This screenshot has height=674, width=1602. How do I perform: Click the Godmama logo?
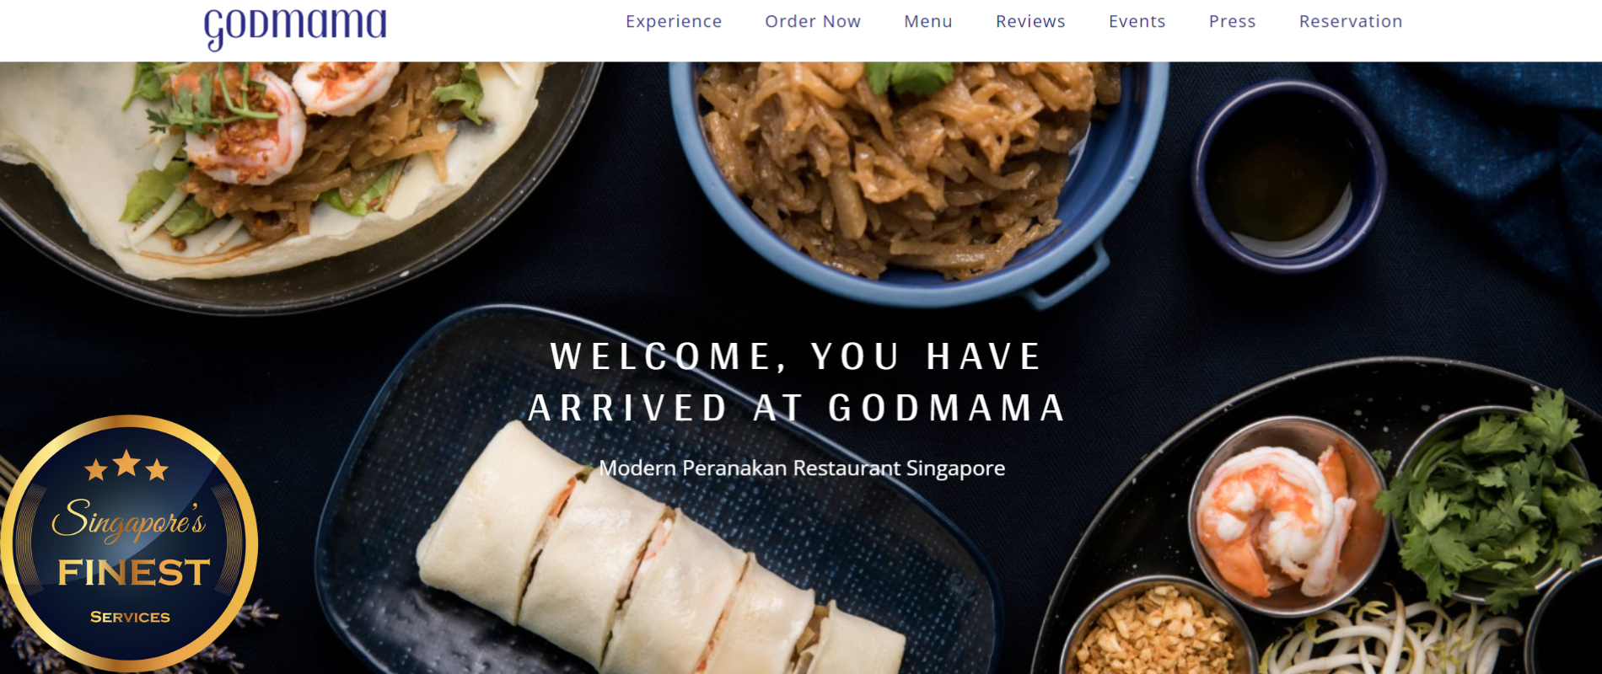pos(295,27)
